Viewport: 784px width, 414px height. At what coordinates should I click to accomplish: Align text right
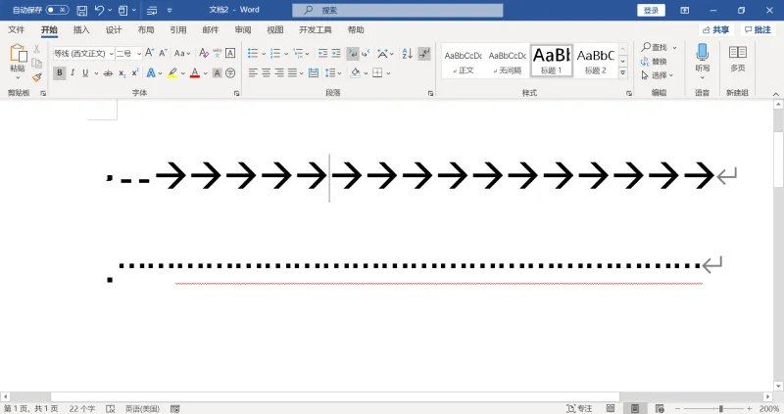[279, 72]
